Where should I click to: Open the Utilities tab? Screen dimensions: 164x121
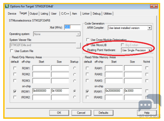(108, 14)
